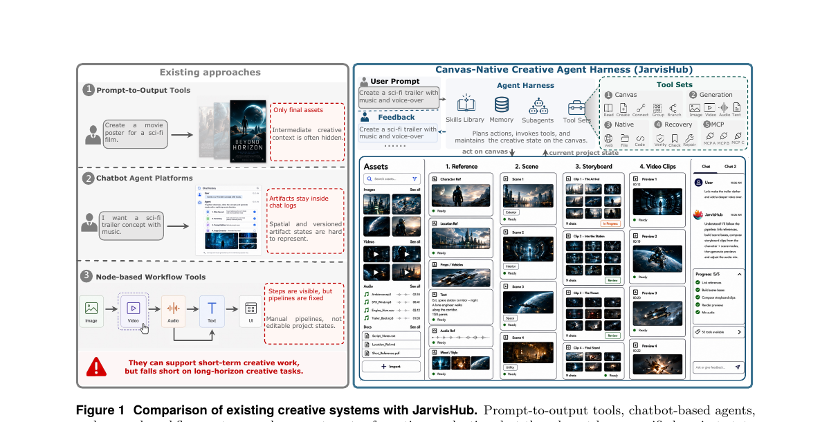Click the Interior tag on Scene 2
829x422 pixels.
pos(511,266)
